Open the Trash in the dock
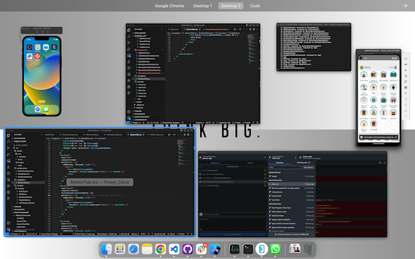This screenshot has width=415, height=259. coord(309,249)
